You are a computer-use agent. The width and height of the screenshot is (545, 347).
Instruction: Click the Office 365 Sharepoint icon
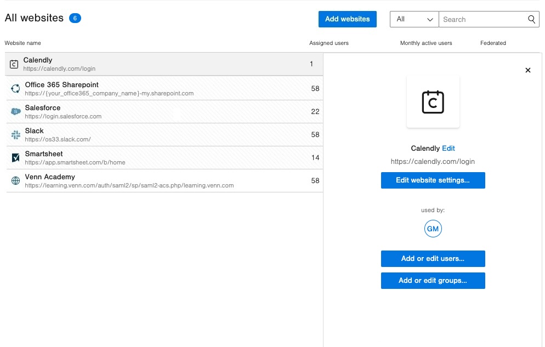(15, 89)
